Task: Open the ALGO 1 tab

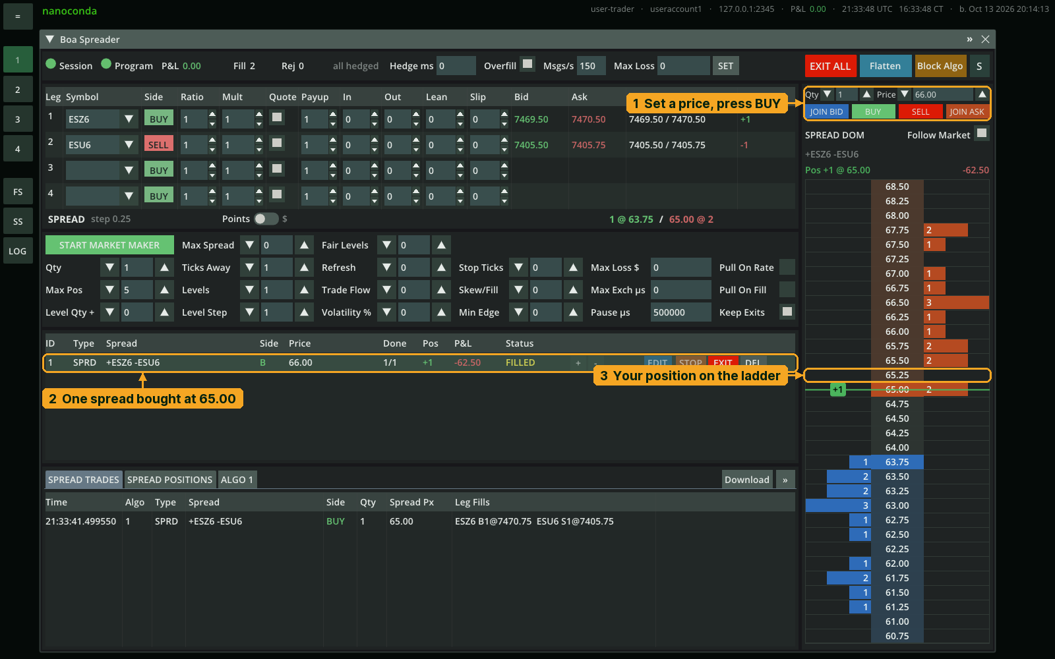Action: pyautogui.click(x=237, y=480)
